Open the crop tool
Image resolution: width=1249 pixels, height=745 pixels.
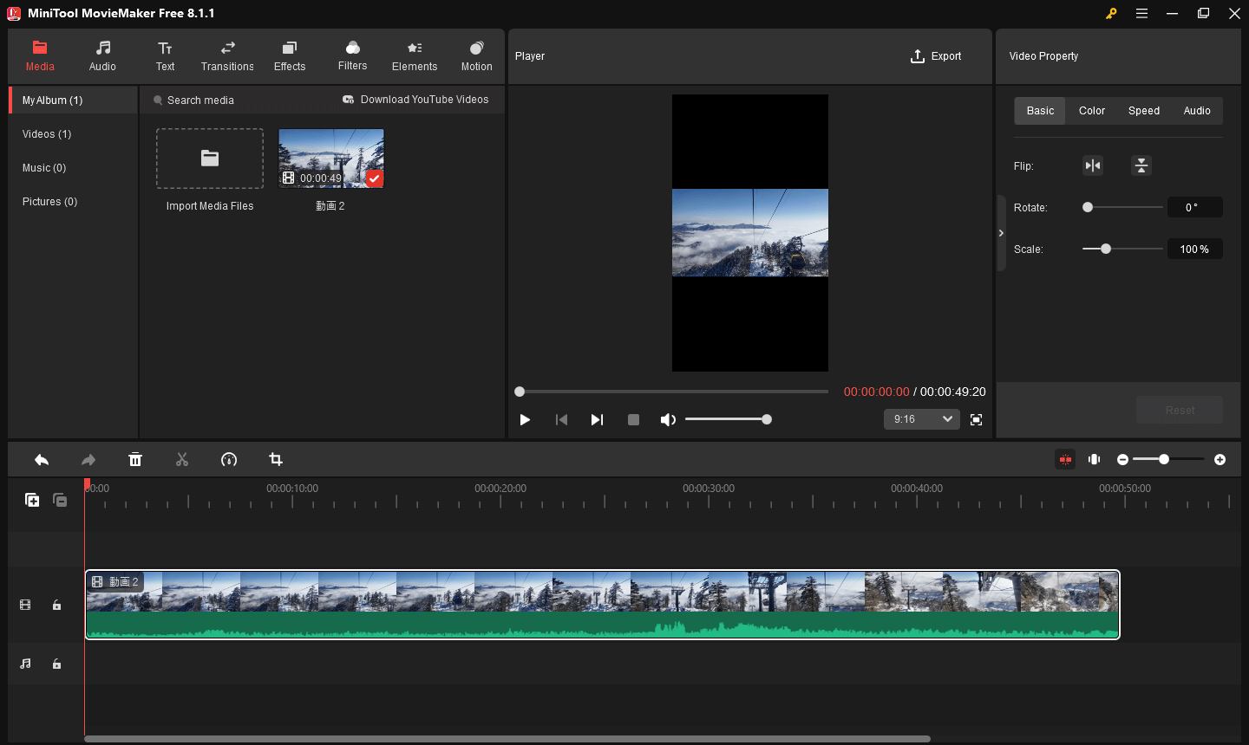point(276,459)
